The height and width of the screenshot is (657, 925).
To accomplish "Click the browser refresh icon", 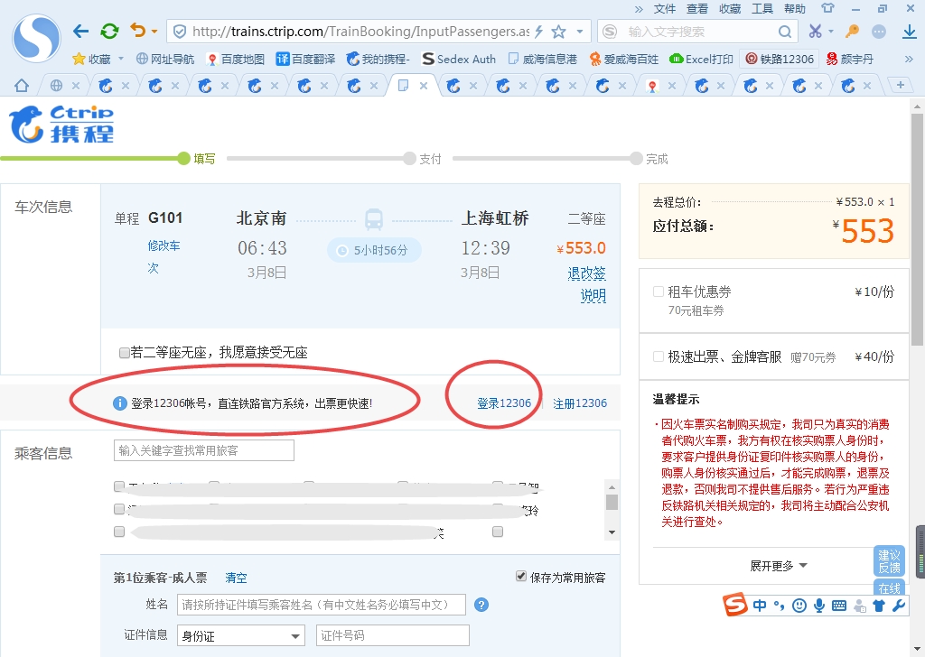I will point(109,30).
